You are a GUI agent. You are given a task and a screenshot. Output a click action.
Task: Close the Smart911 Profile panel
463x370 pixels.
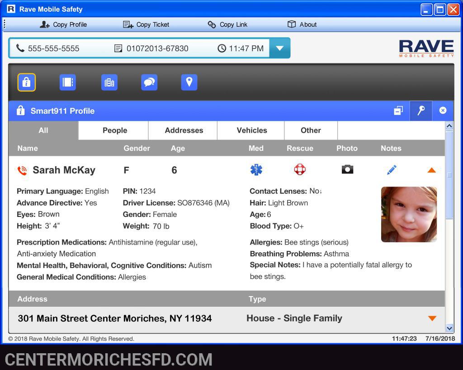pos(443,111)
